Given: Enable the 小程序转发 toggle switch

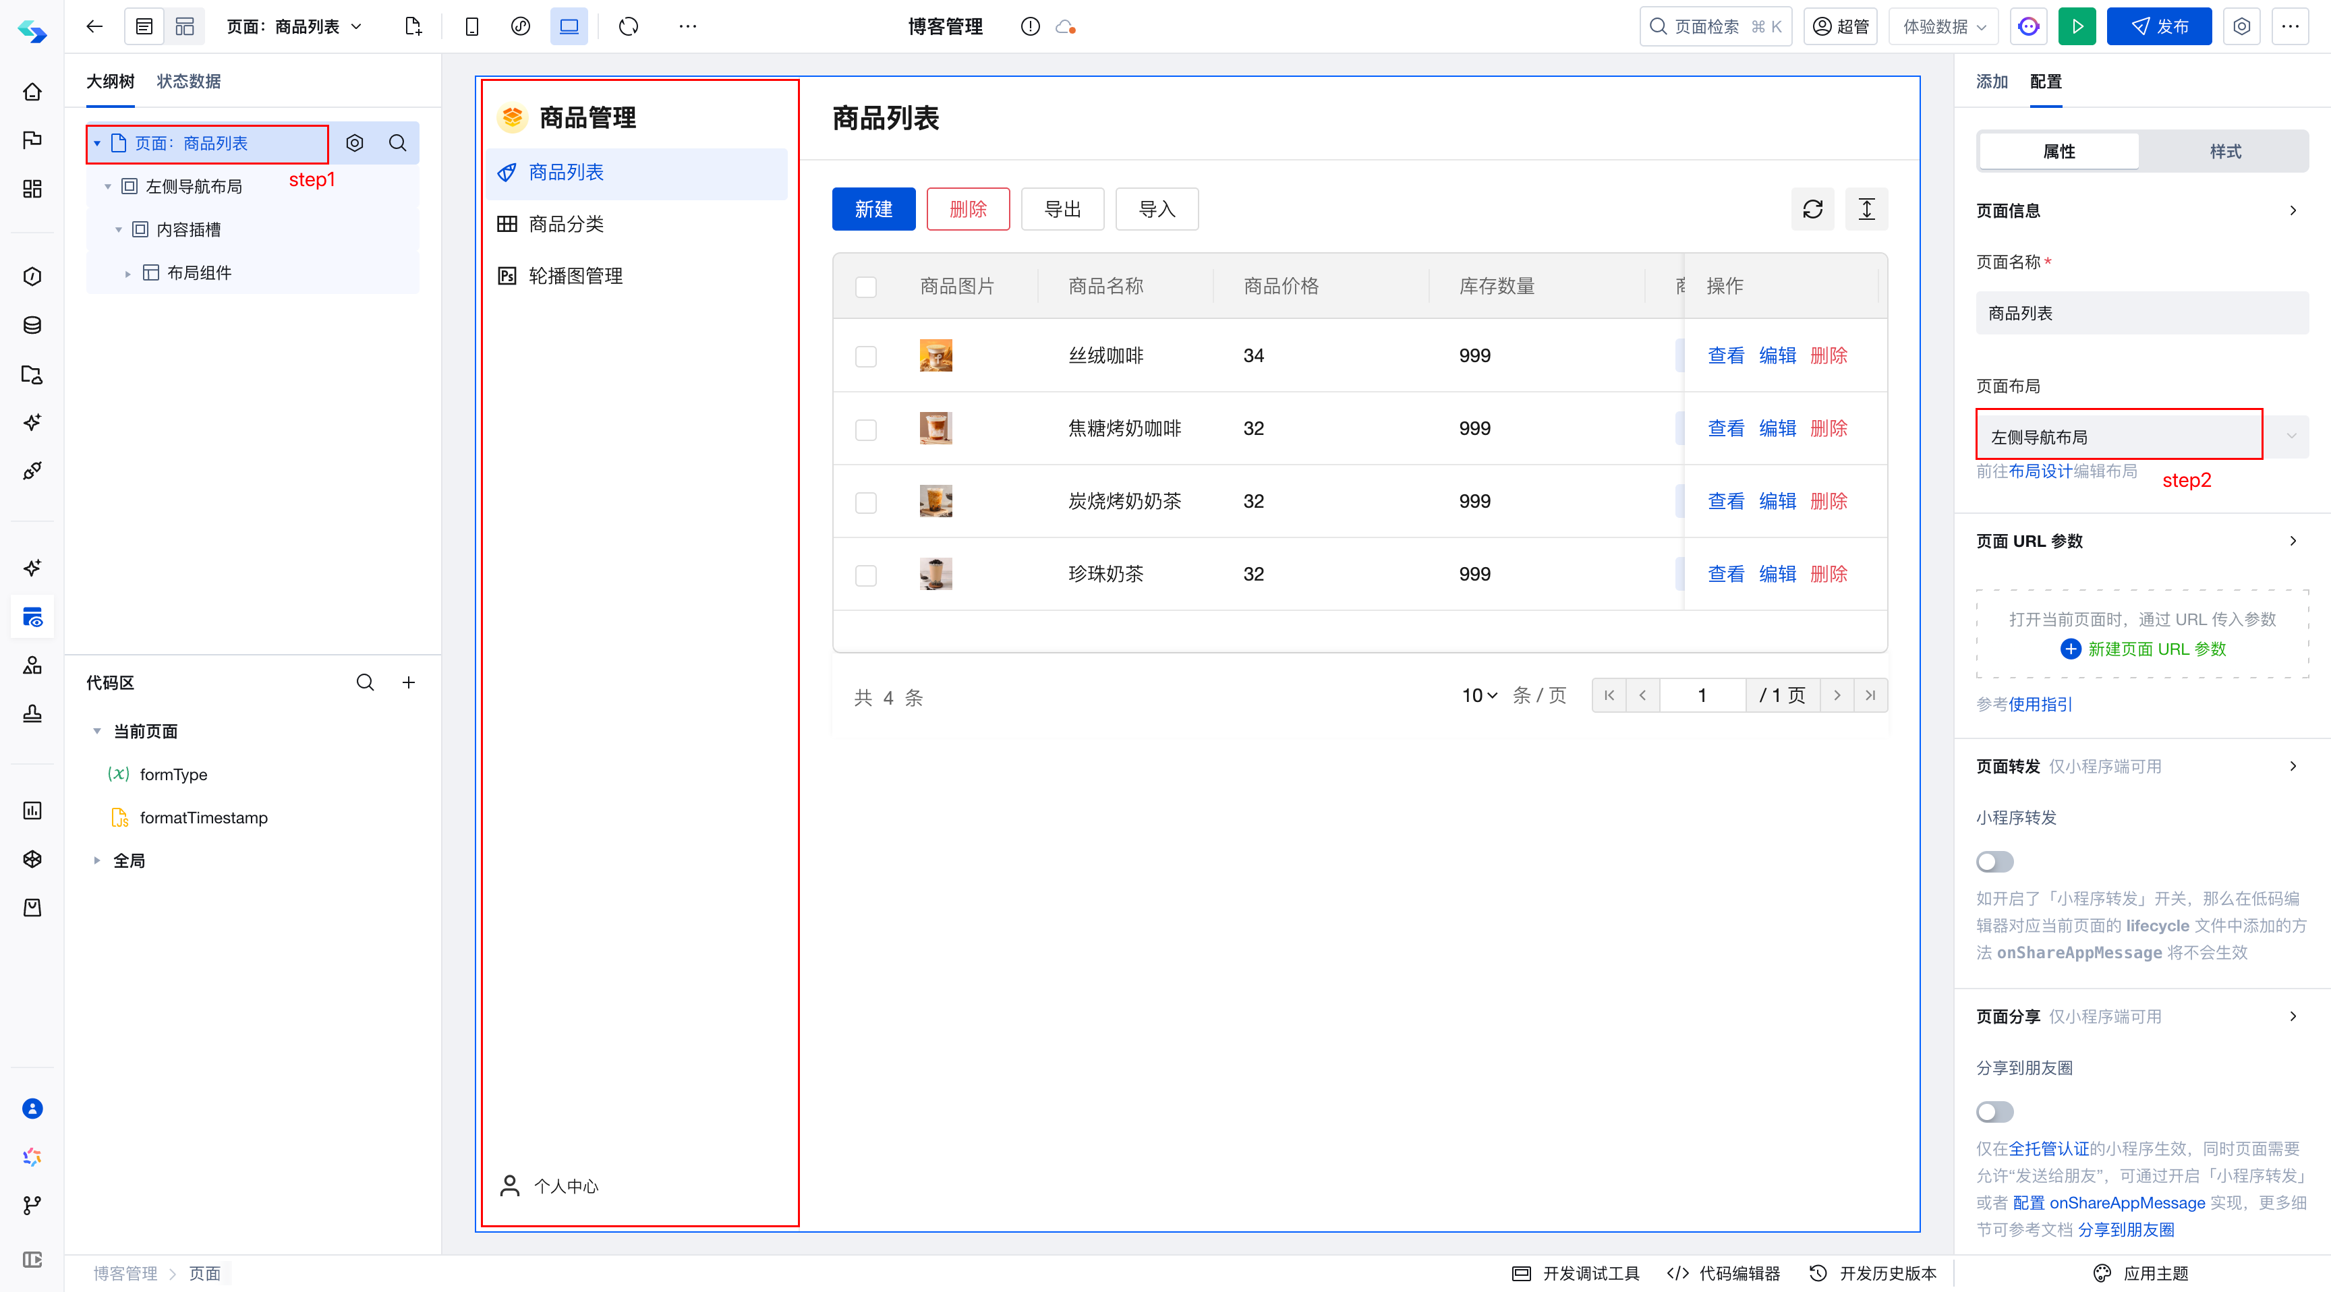Looking at the screenshot, I should coord(1994,861).
